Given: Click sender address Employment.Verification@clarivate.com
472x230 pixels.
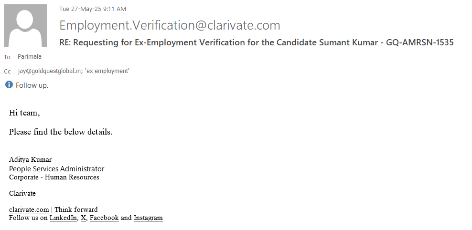Looking at the screenshot, I should click(170, 25).
